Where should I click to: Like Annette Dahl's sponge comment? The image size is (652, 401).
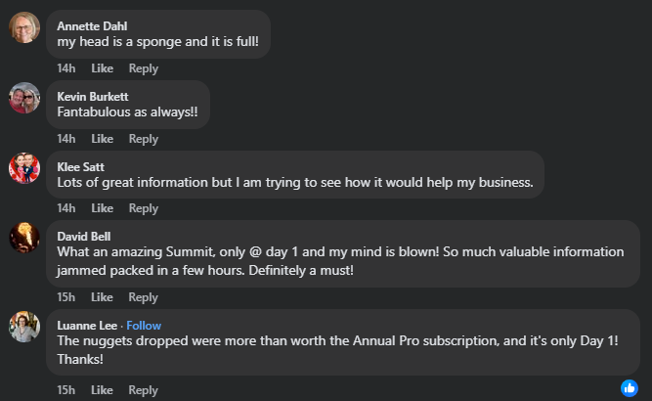(103, 68)
